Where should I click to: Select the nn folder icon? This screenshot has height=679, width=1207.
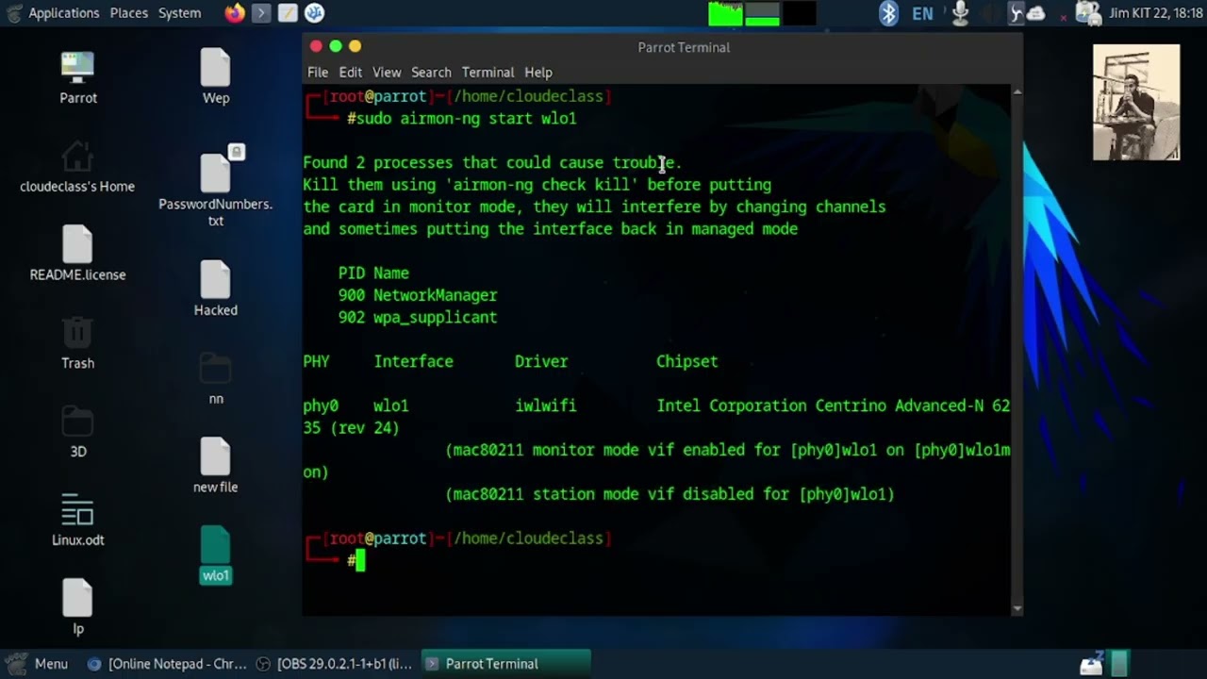215,378
